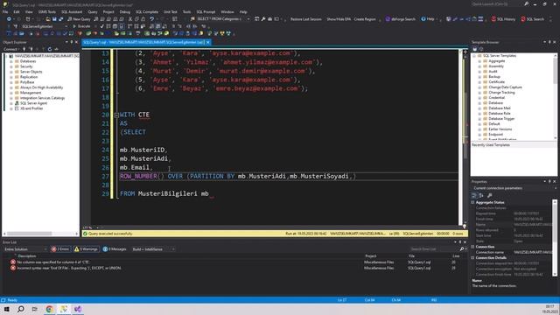Open the Query menu
Image resolution: width=560 pixels, height=315 pixels.
93,11
